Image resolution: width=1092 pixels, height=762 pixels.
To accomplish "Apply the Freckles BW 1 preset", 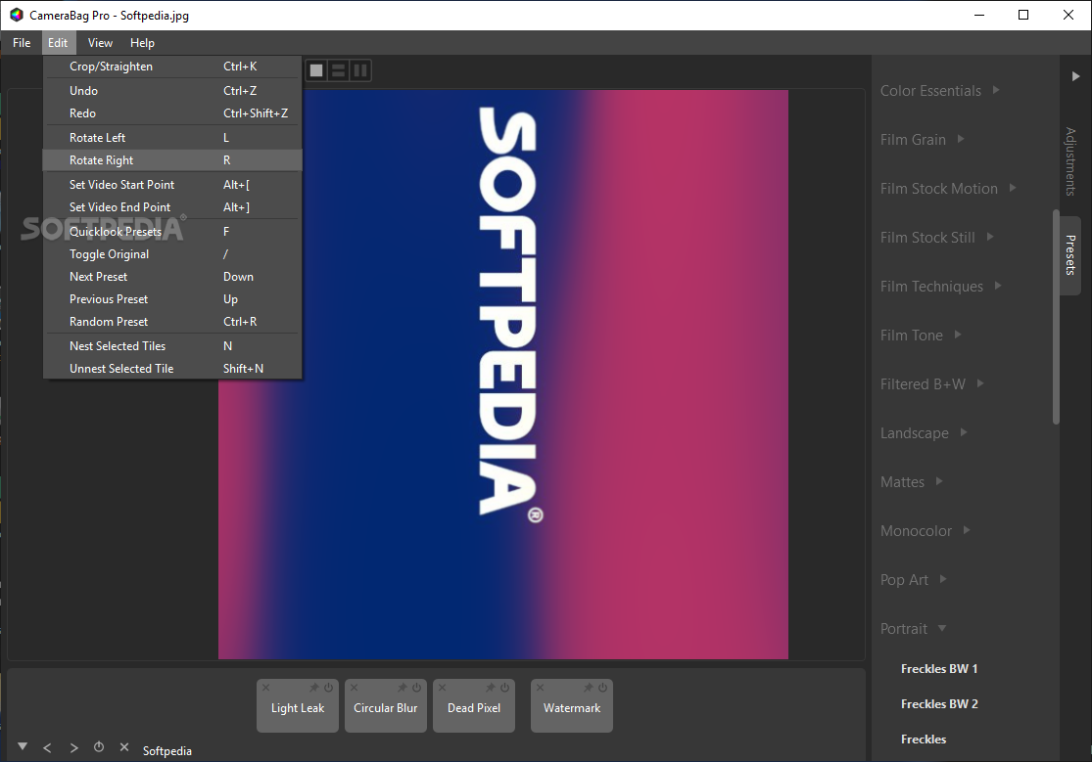I will point(939,669).
